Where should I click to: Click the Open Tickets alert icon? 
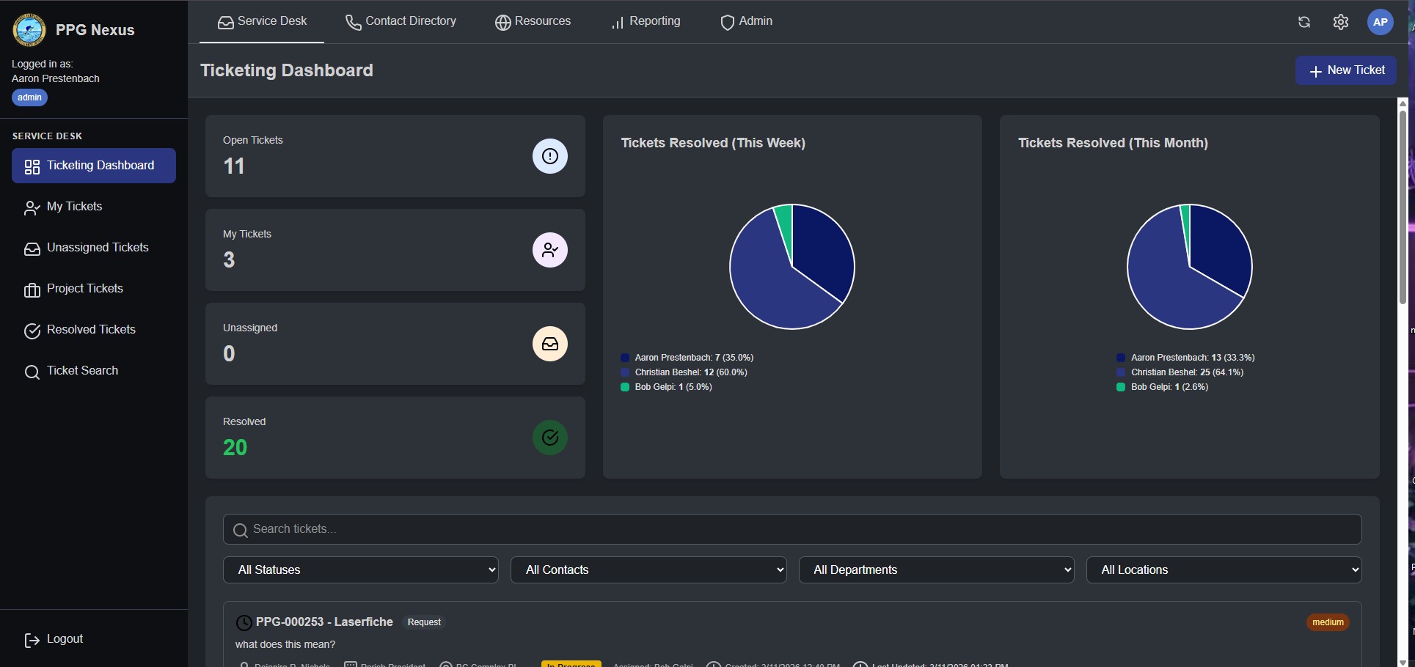tap(550, 156)
